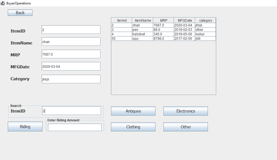Image resolution: width=277 pixels, height=160 pixels.
Task: Filter items by Electronics category
Action: coord(186,111)
